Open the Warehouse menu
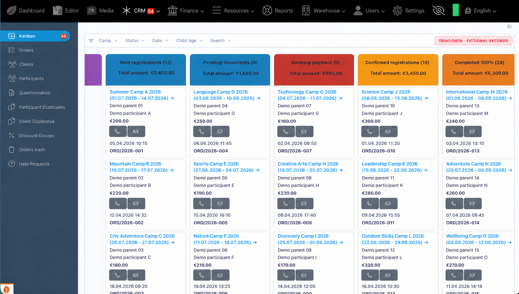 (x=324, y=11)
